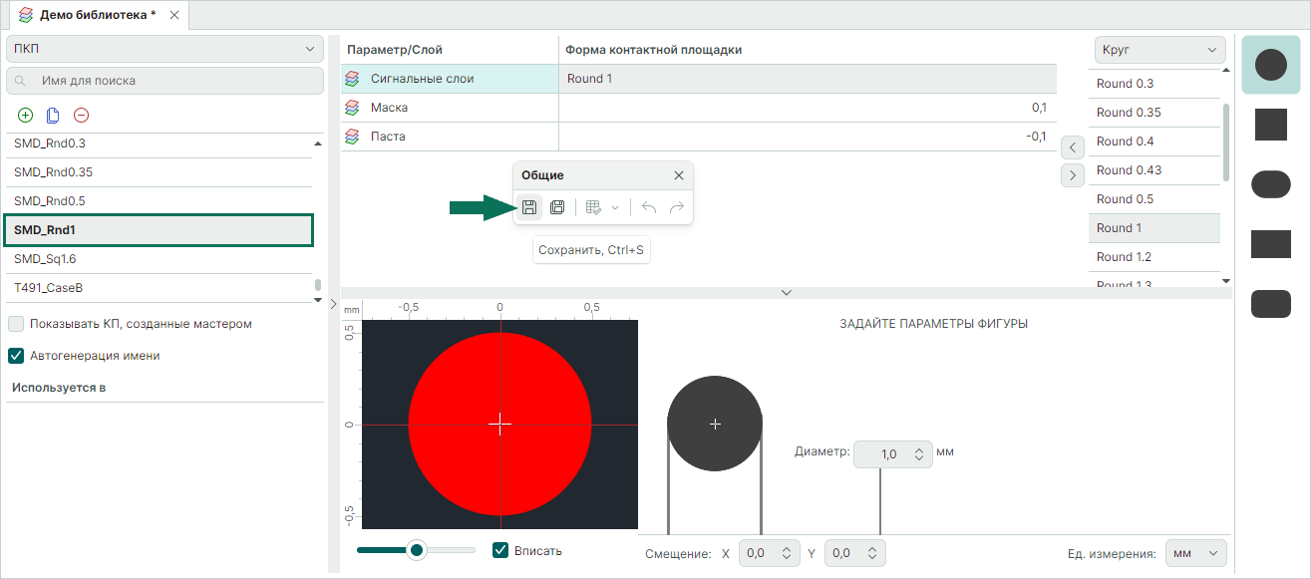
Task: Select SMD_Sq1.6 in the pad list
Action: (x=160, y=259)
